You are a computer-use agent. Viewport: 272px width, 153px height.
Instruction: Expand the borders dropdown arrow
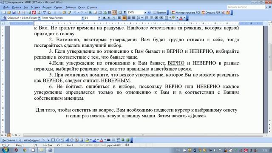(170, 18)
